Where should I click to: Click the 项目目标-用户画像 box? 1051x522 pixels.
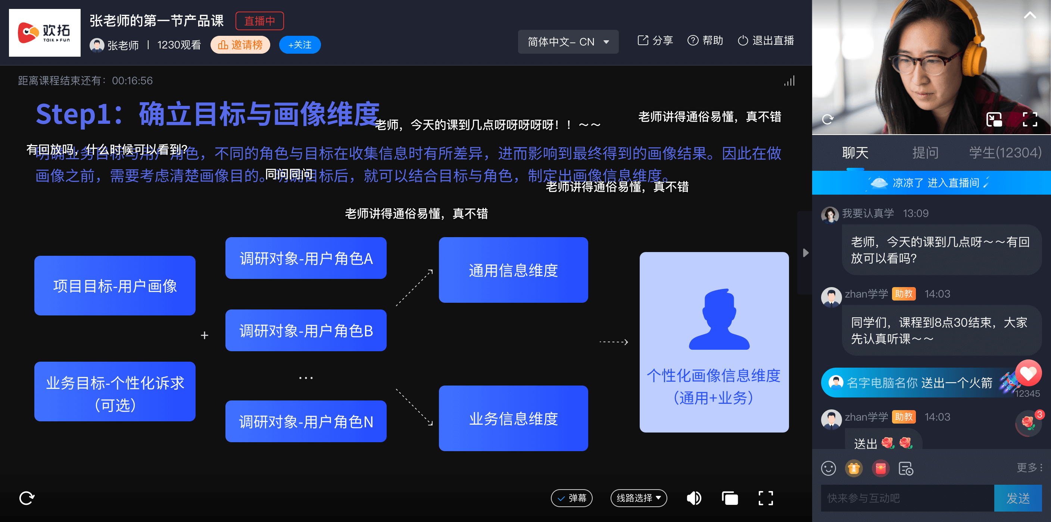tap(115, 286)
